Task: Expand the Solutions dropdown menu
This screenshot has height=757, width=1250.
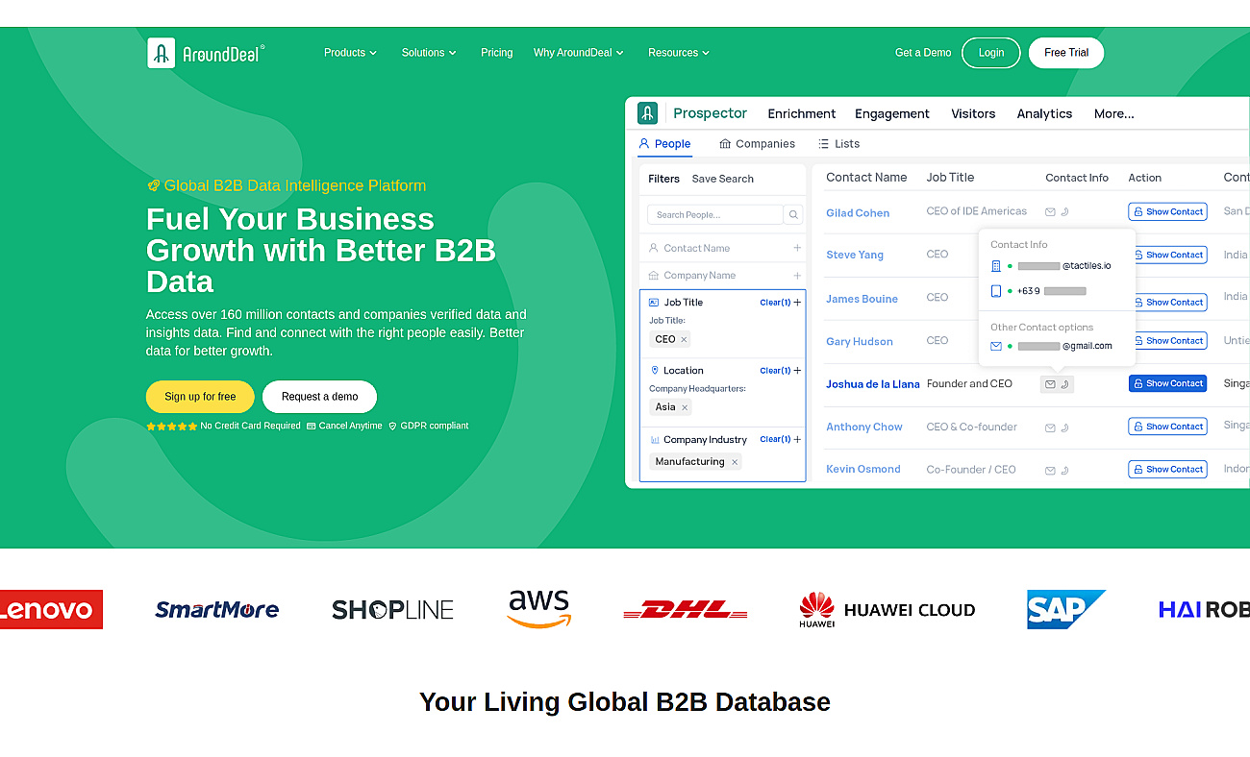Action: click(x=429, y=53)
